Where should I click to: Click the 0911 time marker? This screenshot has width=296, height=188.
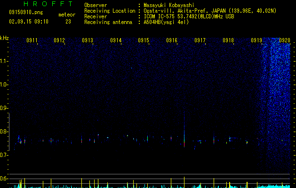[32, 40]
